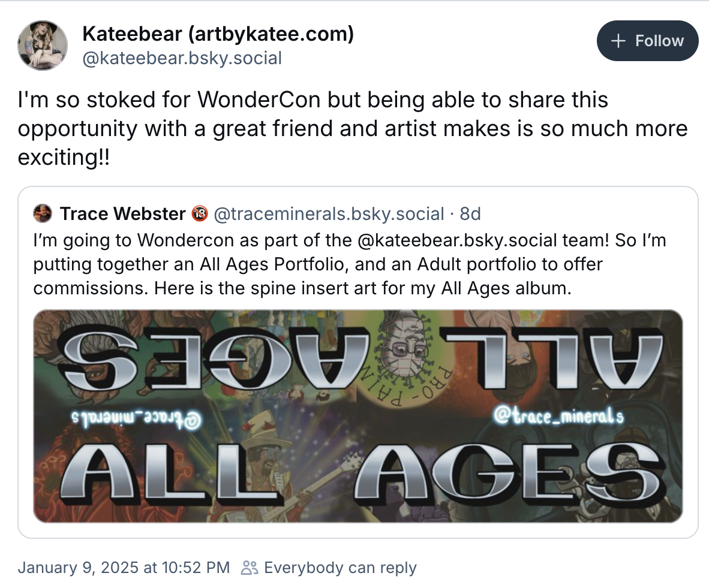The width and height of the screenshot is (709, 585).
Task: Click the @kateebear.bsky.social mention in quoted text
Action: pos(456,240)
